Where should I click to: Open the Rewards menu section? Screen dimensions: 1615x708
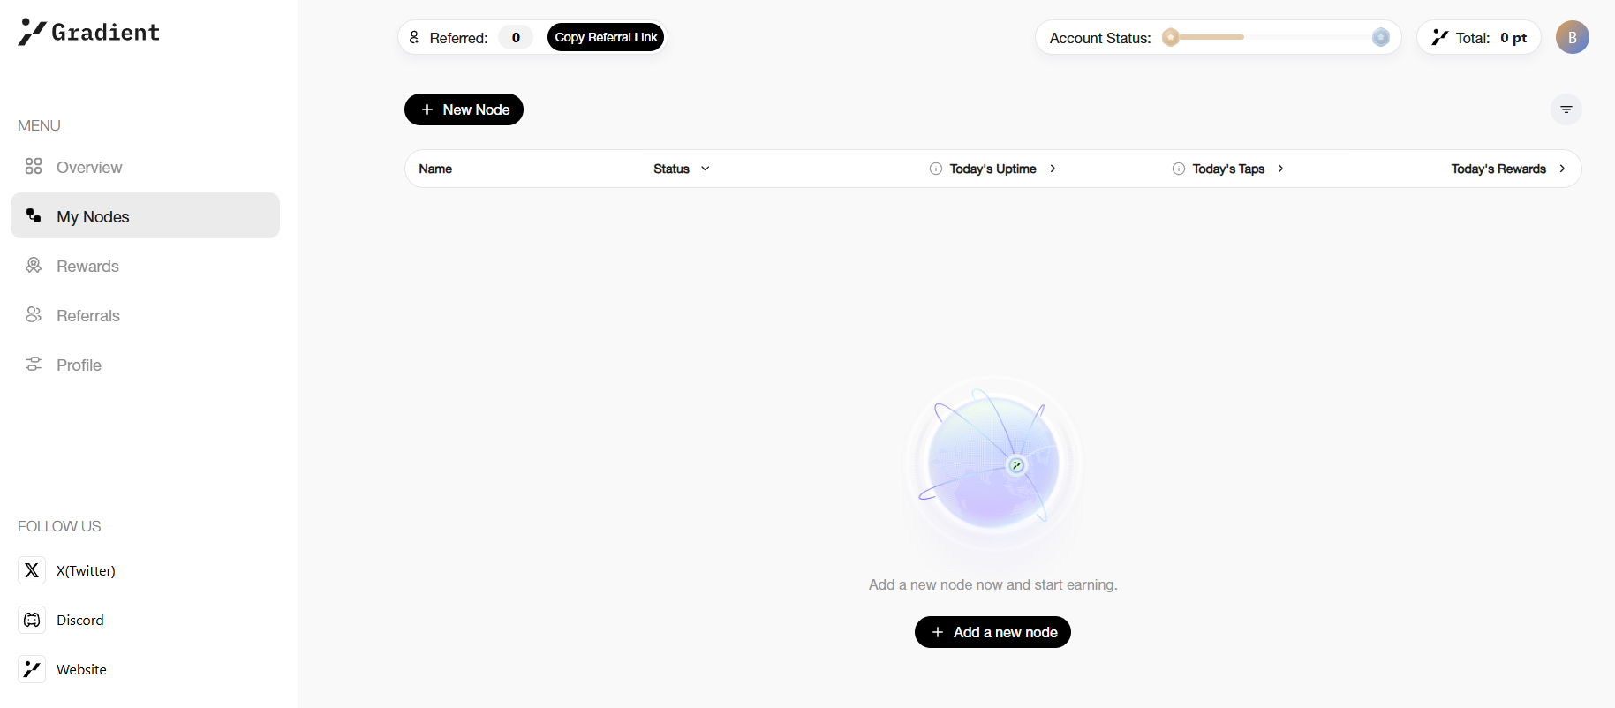tap(87, 266)
